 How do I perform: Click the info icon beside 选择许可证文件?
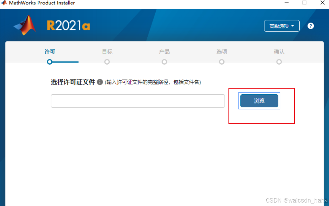pos(100,82)
